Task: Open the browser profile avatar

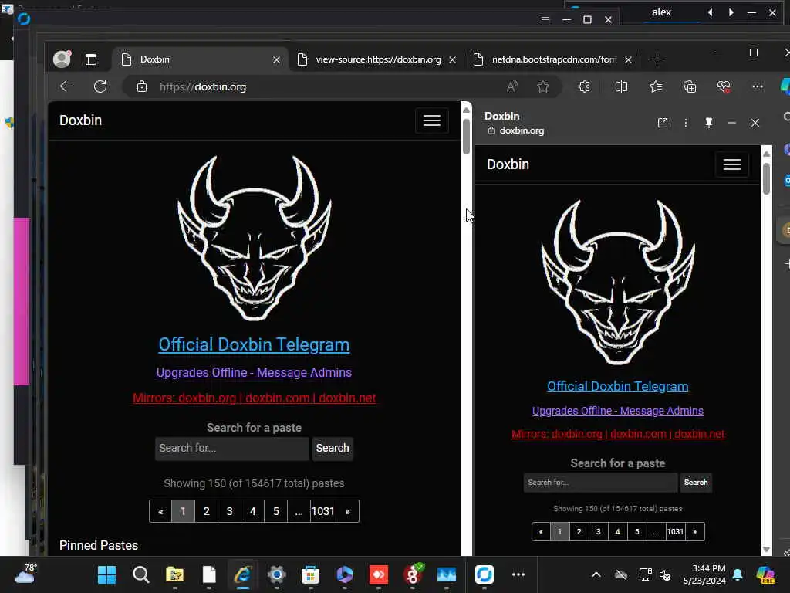Action: tap(62, 59)
